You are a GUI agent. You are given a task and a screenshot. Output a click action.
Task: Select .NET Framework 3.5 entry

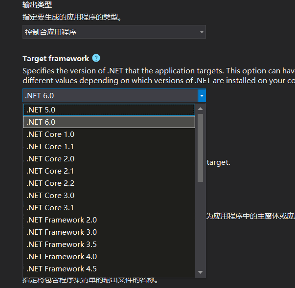coord(109,244)
